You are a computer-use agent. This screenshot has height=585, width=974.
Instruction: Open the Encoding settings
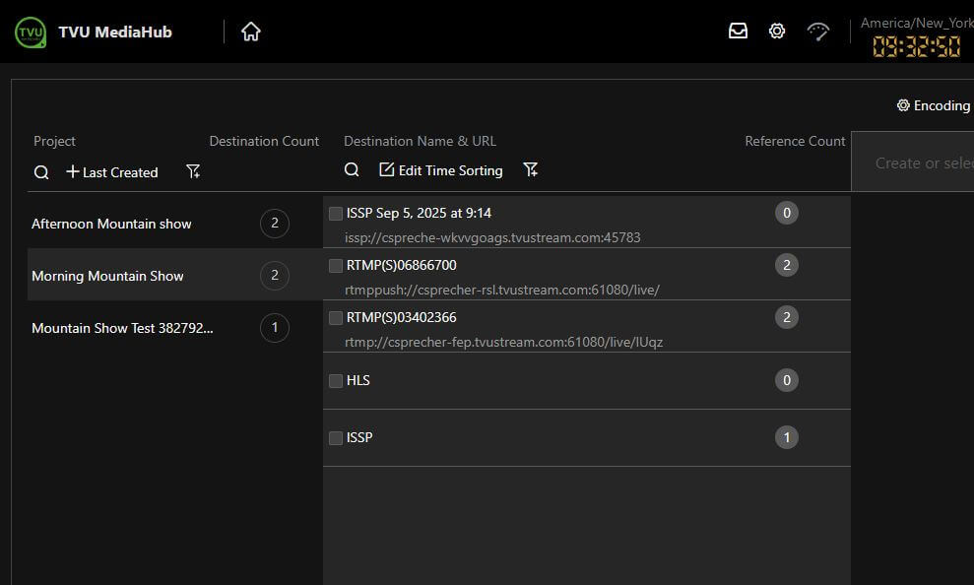[933, 105]
